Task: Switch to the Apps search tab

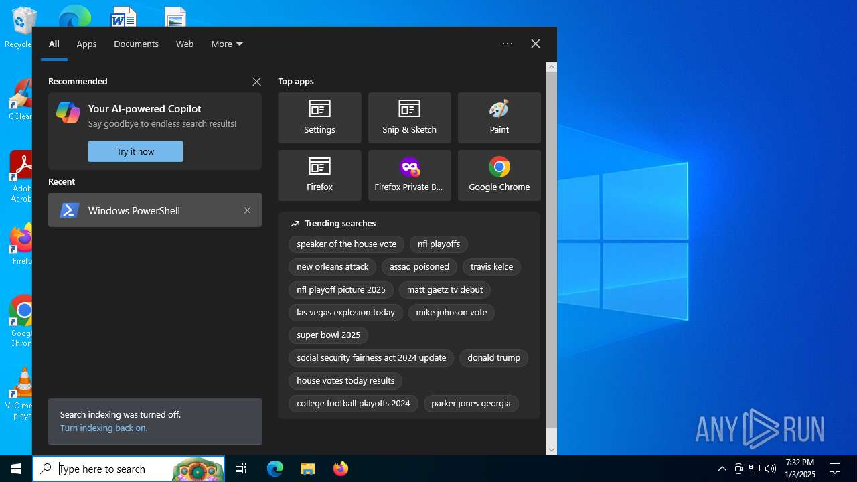Action: click(86, 44)
